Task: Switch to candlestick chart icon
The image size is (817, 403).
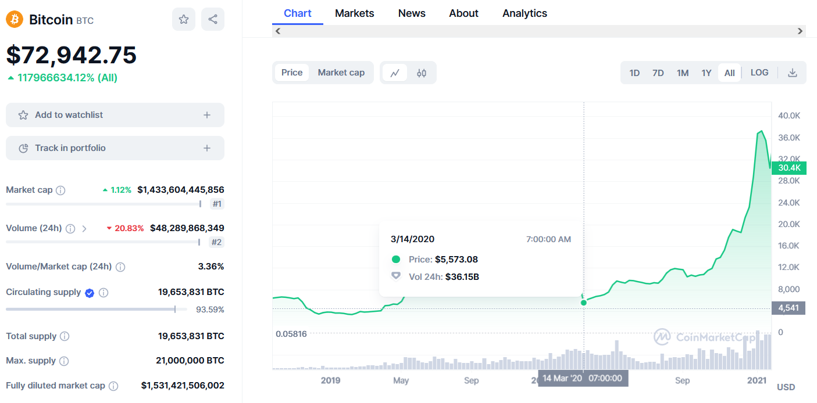Action: (x=422, y=73)
